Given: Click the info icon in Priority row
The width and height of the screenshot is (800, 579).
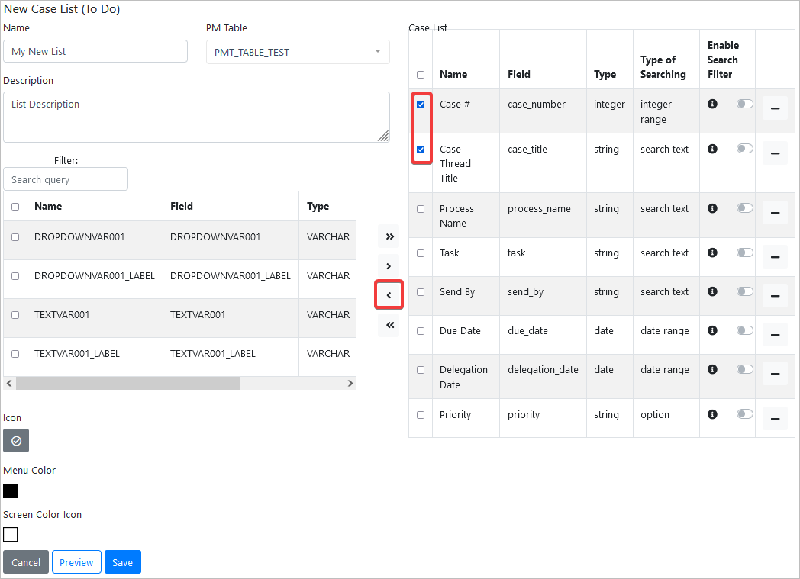Looking at the screenshot, I should pos(712,414).
